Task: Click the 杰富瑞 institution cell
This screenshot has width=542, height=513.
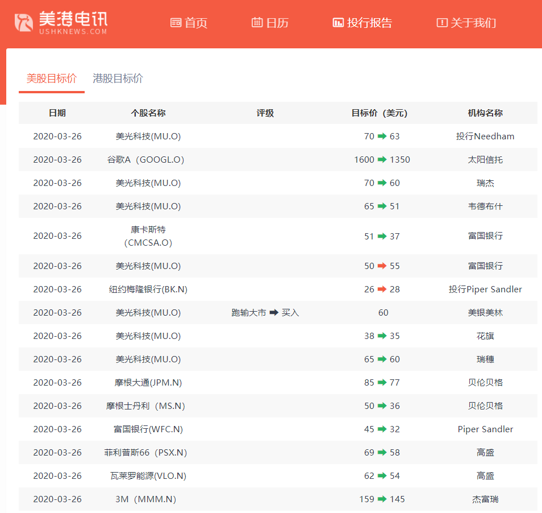Action: point(485,499)
